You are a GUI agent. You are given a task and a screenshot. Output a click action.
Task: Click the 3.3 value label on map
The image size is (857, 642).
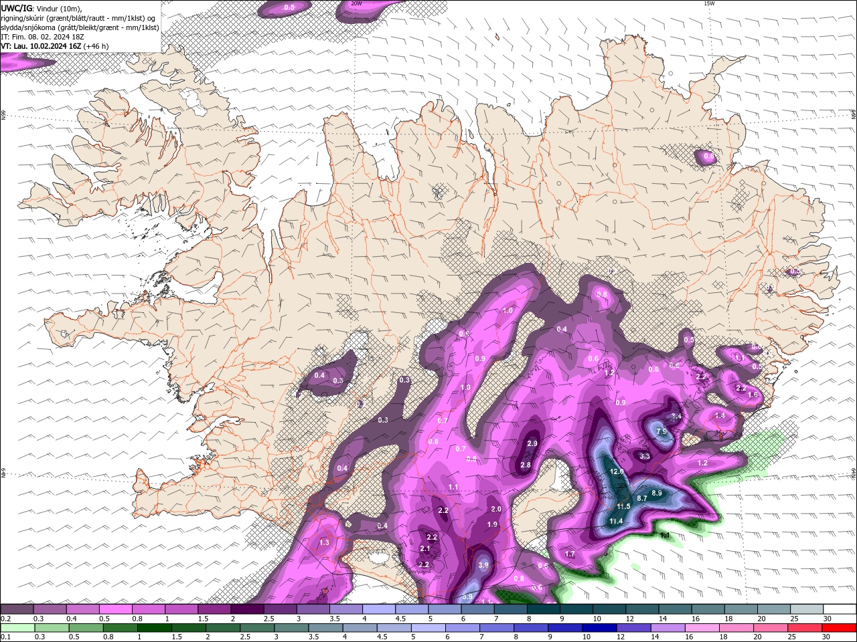(645, 456)
